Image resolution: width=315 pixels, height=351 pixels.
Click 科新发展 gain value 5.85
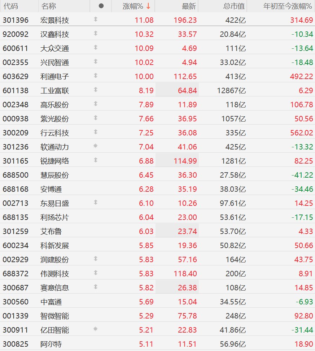146,246
